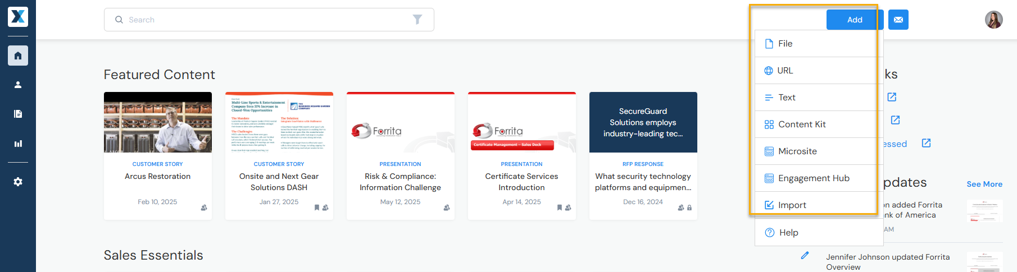
Task: Click CUSTOMER STORY label above Arcus Restoration
Action: click(158, 164)
